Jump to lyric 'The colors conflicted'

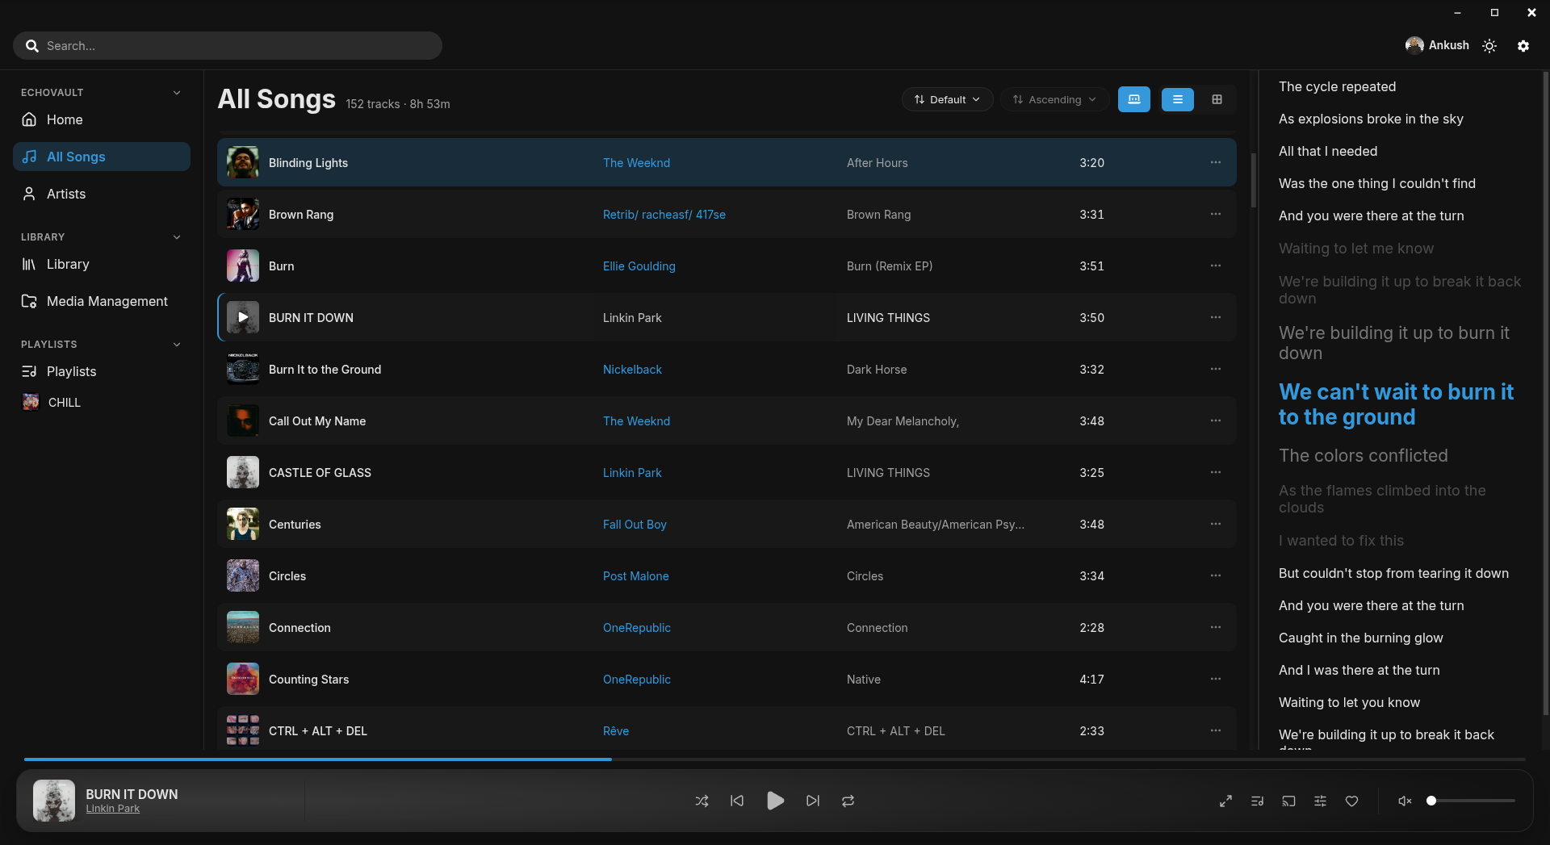[1364, 455]
